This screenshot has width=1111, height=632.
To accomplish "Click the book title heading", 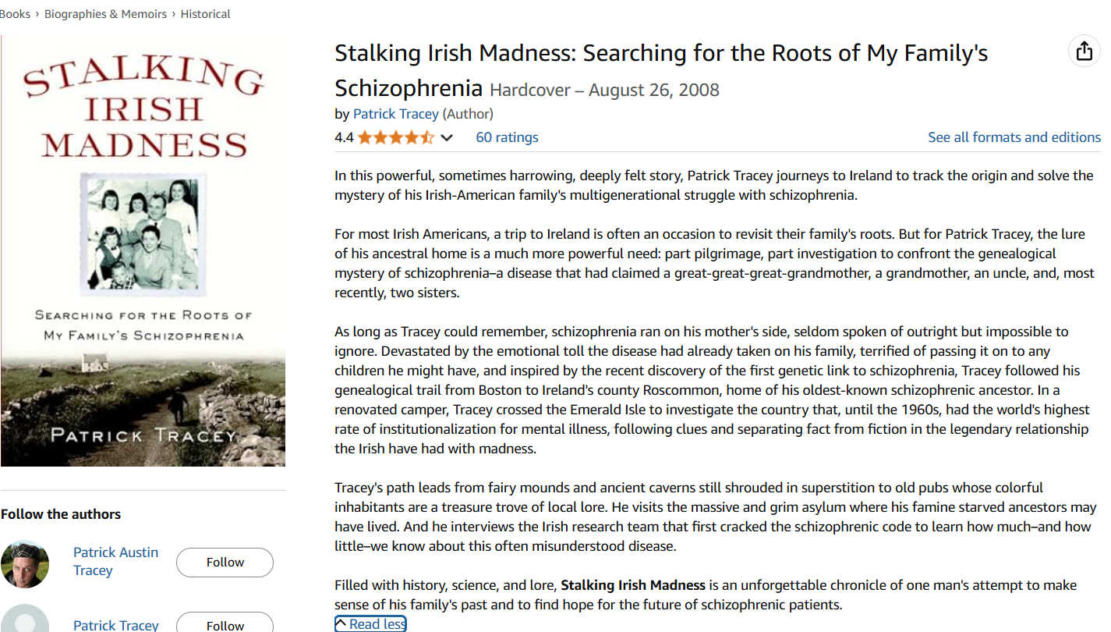I will (x=660, y=54).
